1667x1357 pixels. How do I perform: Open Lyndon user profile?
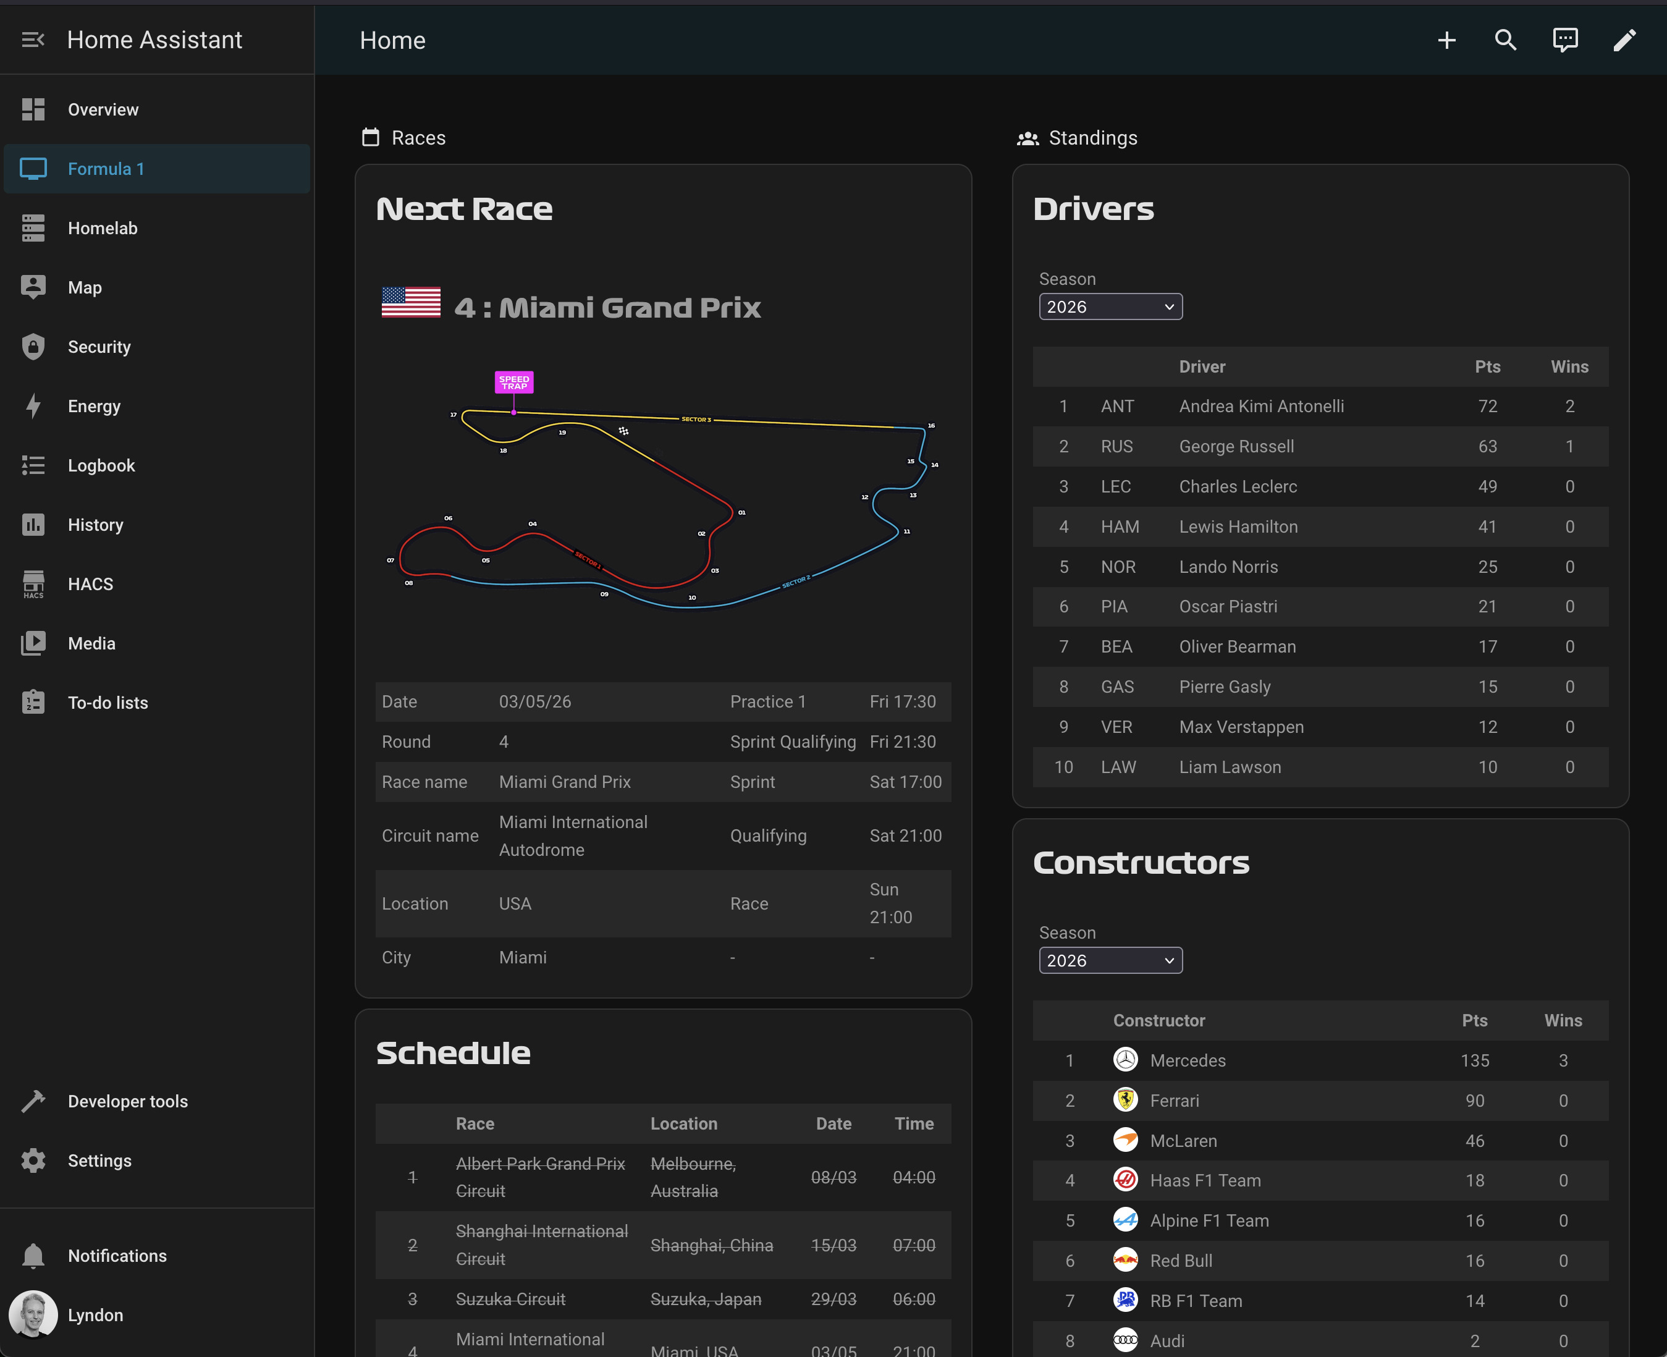(95, 1315)
